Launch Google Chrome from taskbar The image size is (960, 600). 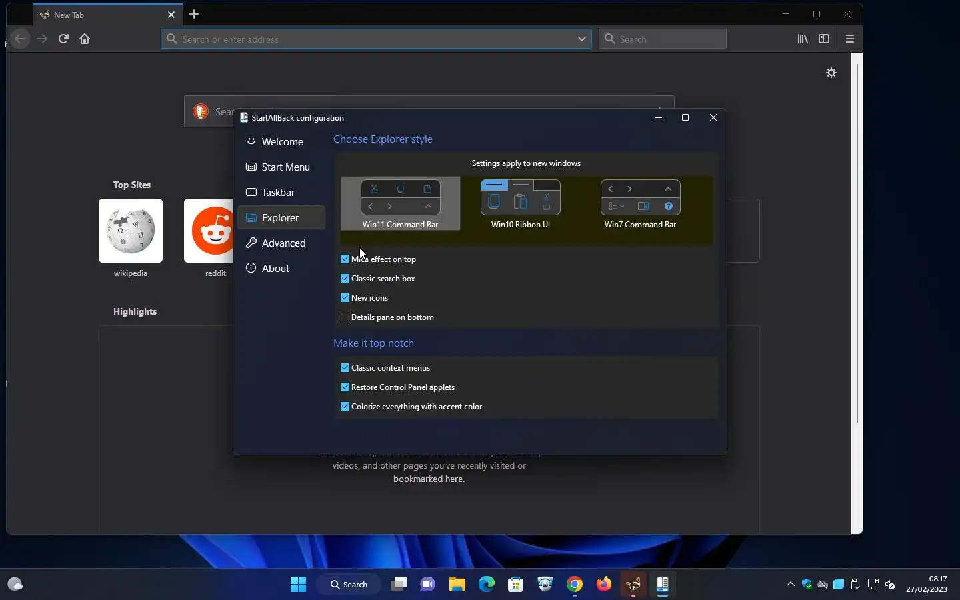(575, 585)
